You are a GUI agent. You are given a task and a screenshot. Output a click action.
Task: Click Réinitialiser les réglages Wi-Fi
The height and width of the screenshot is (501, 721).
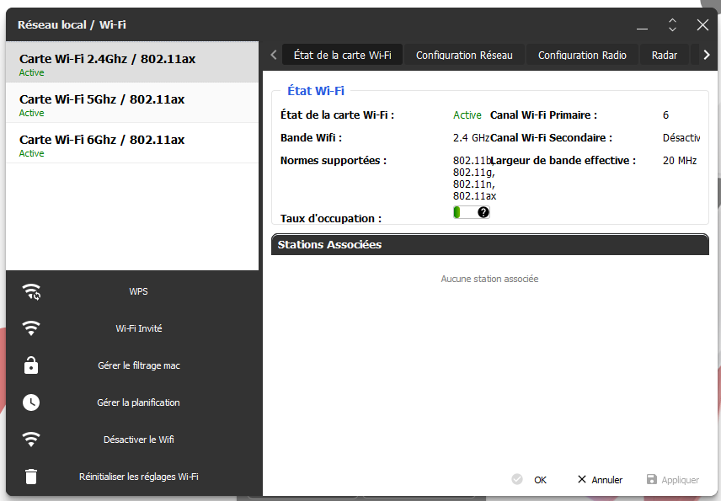(x=132, y=477)
